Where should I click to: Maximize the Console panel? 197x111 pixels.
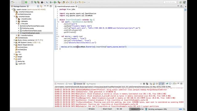pos(181,84)
